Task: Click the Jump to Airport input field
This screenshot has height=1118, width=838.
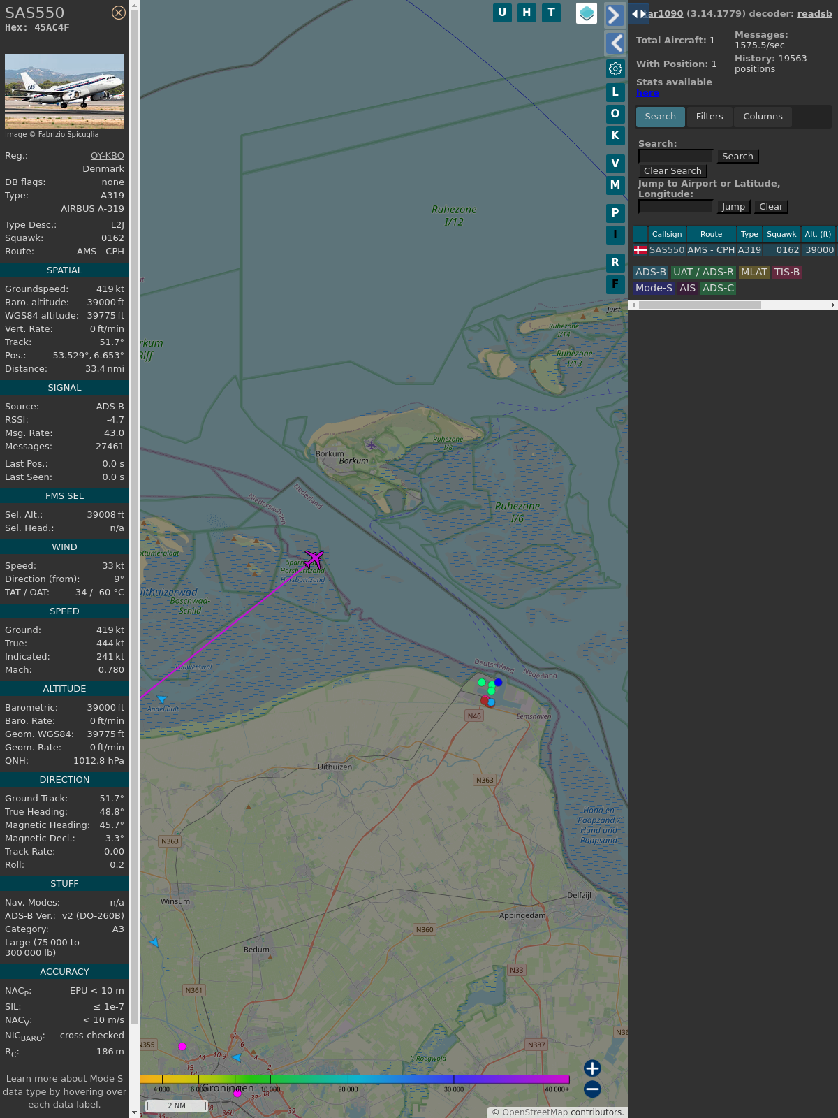Action: 675,207
